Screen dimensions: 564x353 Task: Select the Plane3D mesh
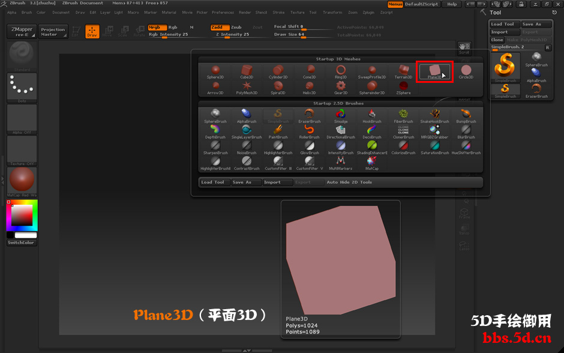434,72
